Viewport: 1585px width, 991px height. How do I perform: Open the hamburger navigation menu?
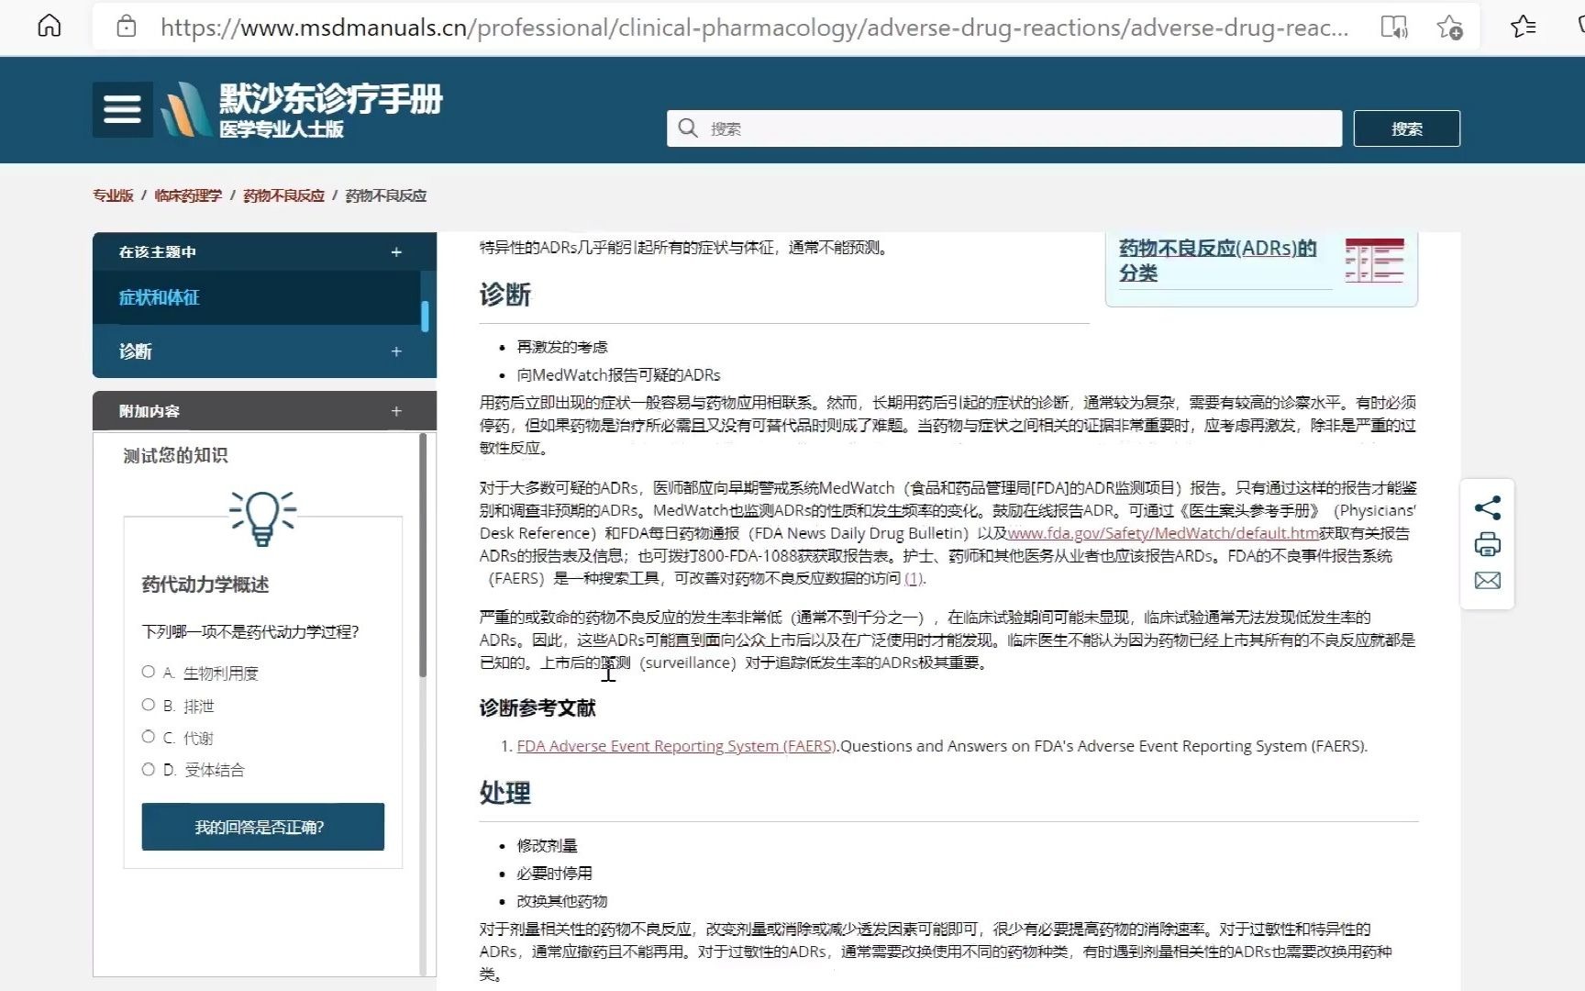click(122, 109)
